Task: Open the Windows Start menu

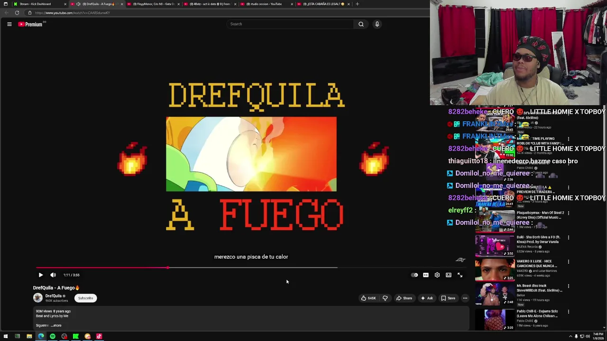Action: pos(6,336)
